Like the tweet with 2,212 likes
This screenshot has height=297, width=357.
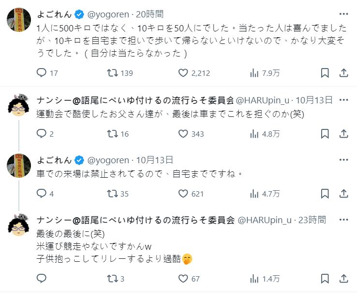pyautogui.click(x=183, y=73)
